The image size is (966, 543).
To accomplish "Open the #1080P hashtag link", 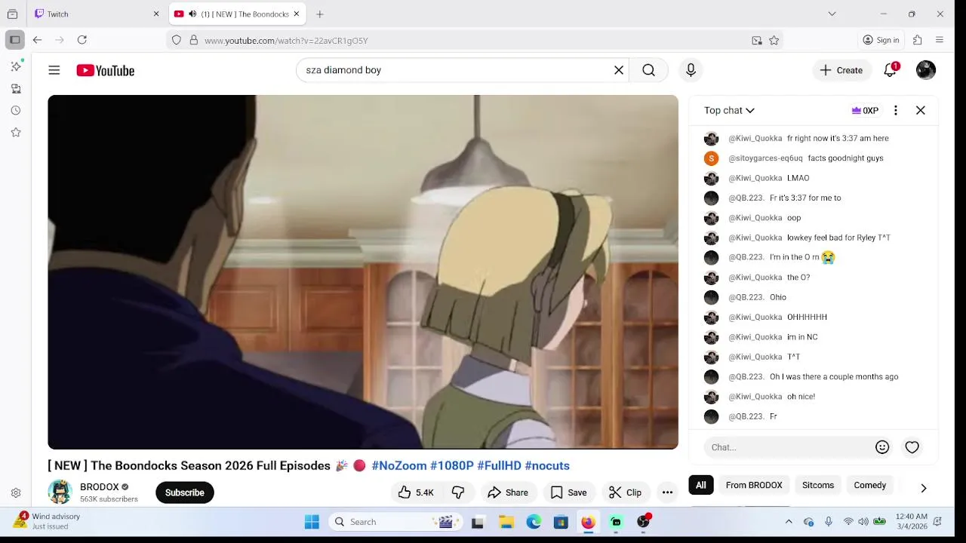I will point(452,466).
